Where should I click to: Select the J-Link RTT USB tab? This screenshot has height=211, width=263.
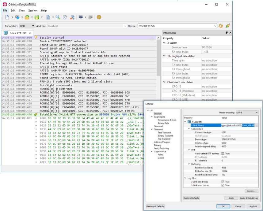pos(17,33)
